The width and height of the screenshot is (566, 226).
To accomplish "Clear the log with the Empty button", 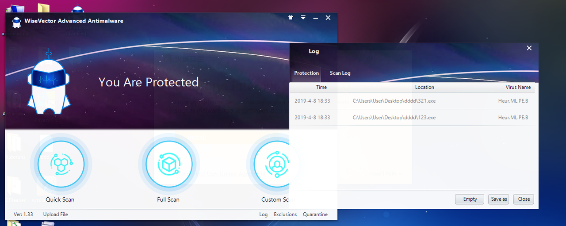I will click(x=470, y=199).
